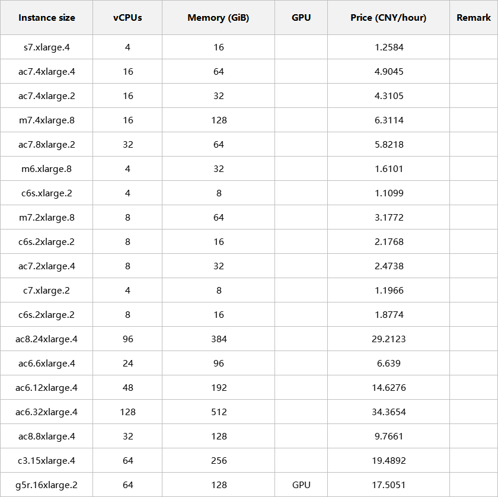Select the ac8.24xlarge.4 instance cell
Image resolution: width=498 pixels, height=497 pixels.
47,339
